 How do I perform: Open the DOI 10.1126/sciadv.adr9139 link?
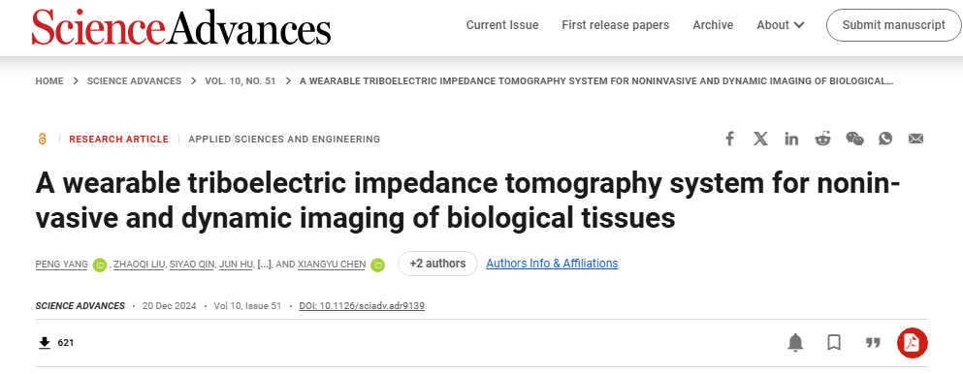(362, 305)
